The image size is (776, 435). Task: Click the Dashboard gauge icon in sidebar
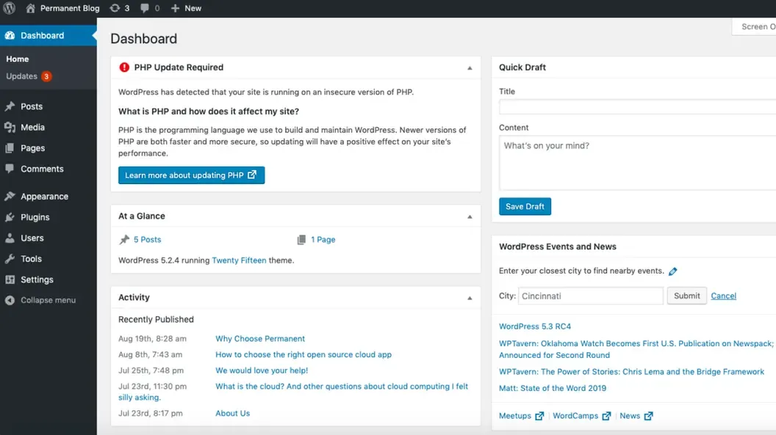tap(10, 35)
